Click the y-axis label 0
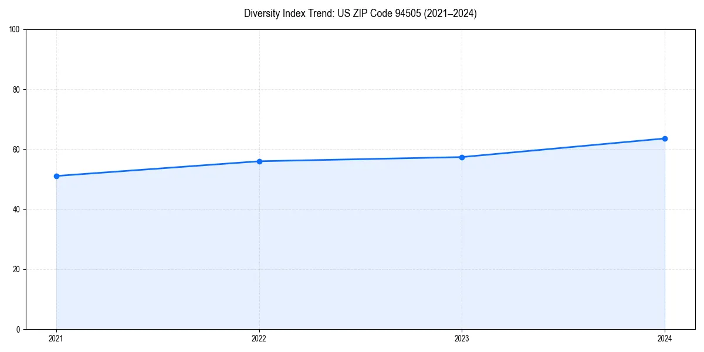704x352 pixels. click(18, 329)
